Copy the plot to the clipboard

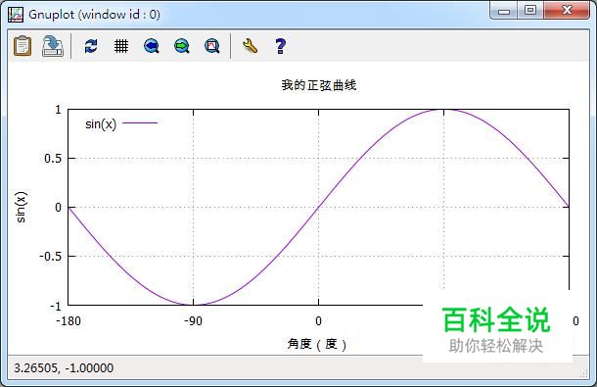tap(23, 46)
